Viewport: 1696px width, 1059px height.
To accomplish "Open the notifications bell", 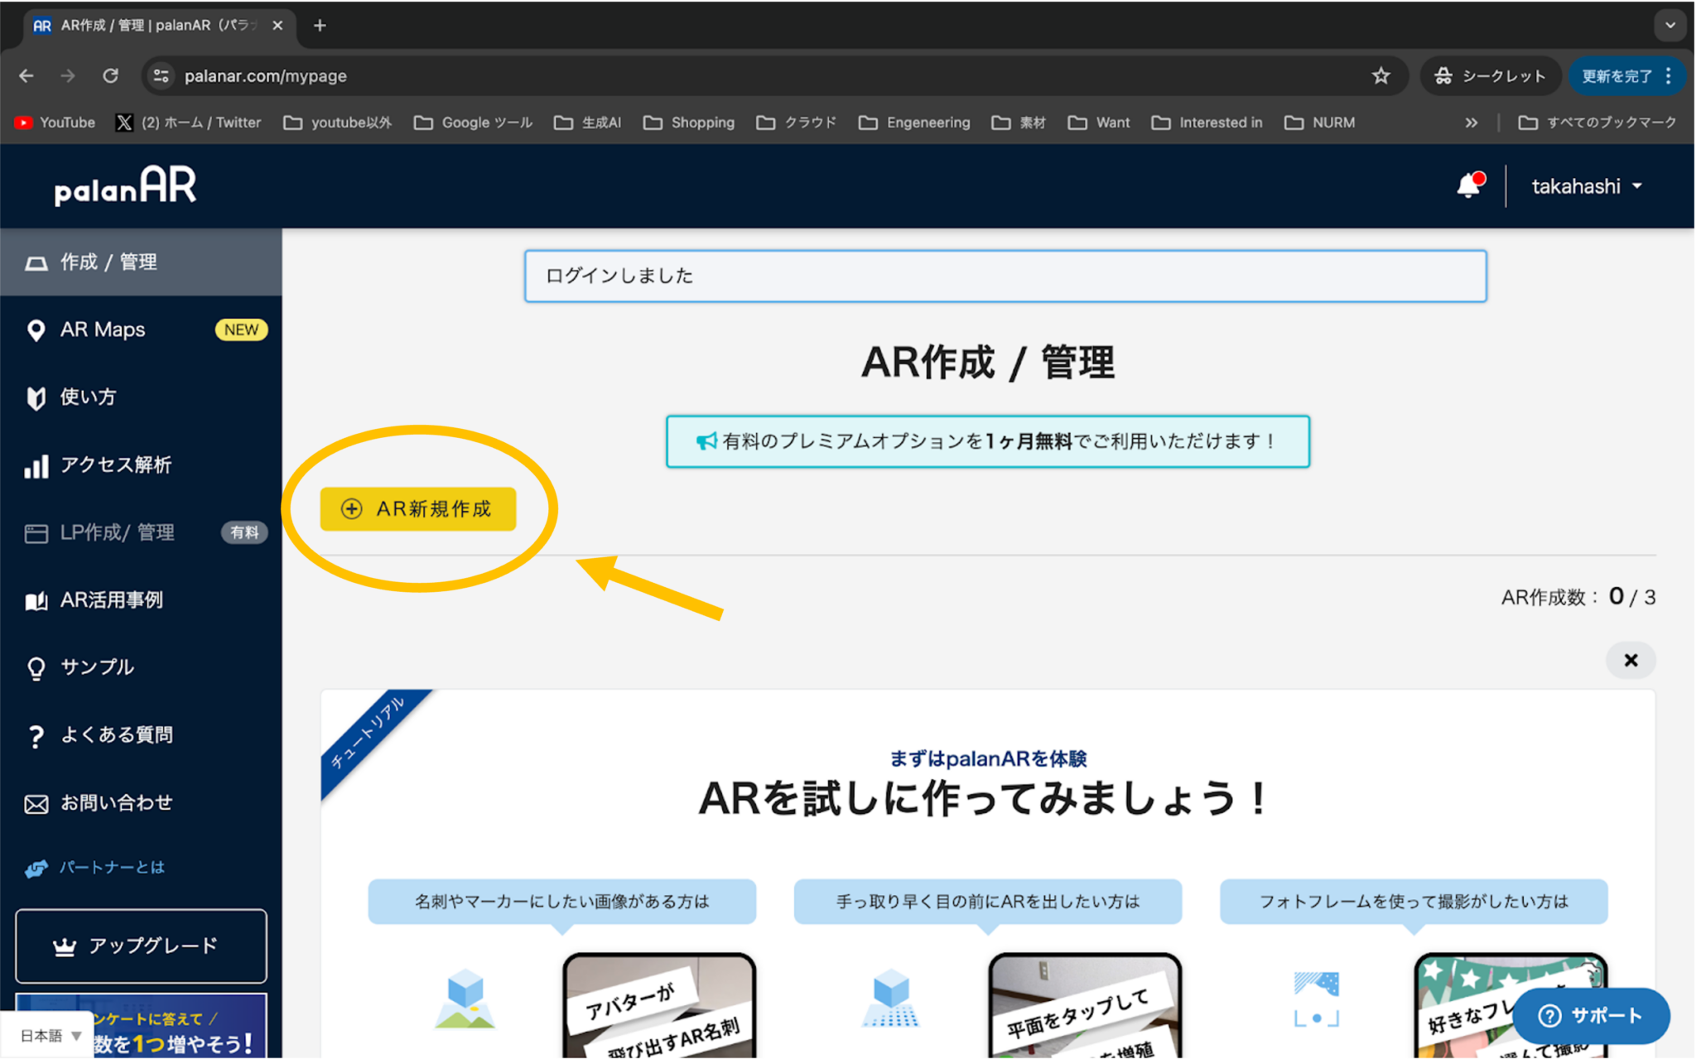I will (1470, 185).
